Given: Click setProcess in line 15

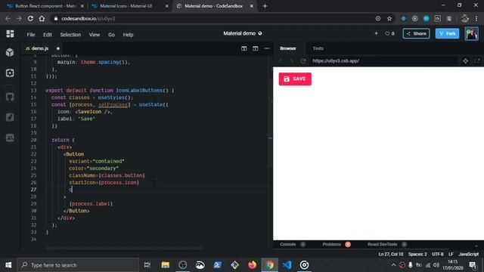Looking at the screenshot, I should pyautogui.click(x=113, y=104).
